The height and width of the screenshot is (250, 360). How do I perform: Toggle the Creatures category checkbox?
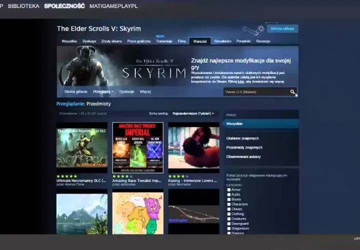(x=229, y=219)
